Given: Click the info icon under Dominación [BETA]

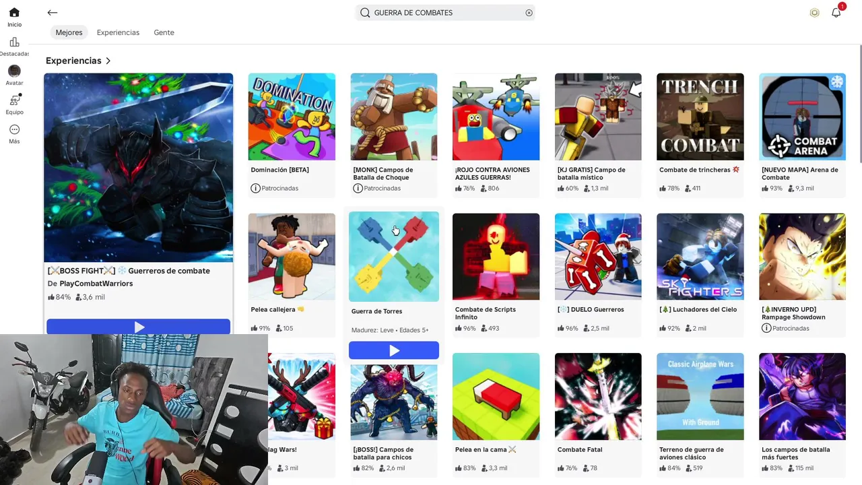Looking at the screenshot, I should coord(255,188).
